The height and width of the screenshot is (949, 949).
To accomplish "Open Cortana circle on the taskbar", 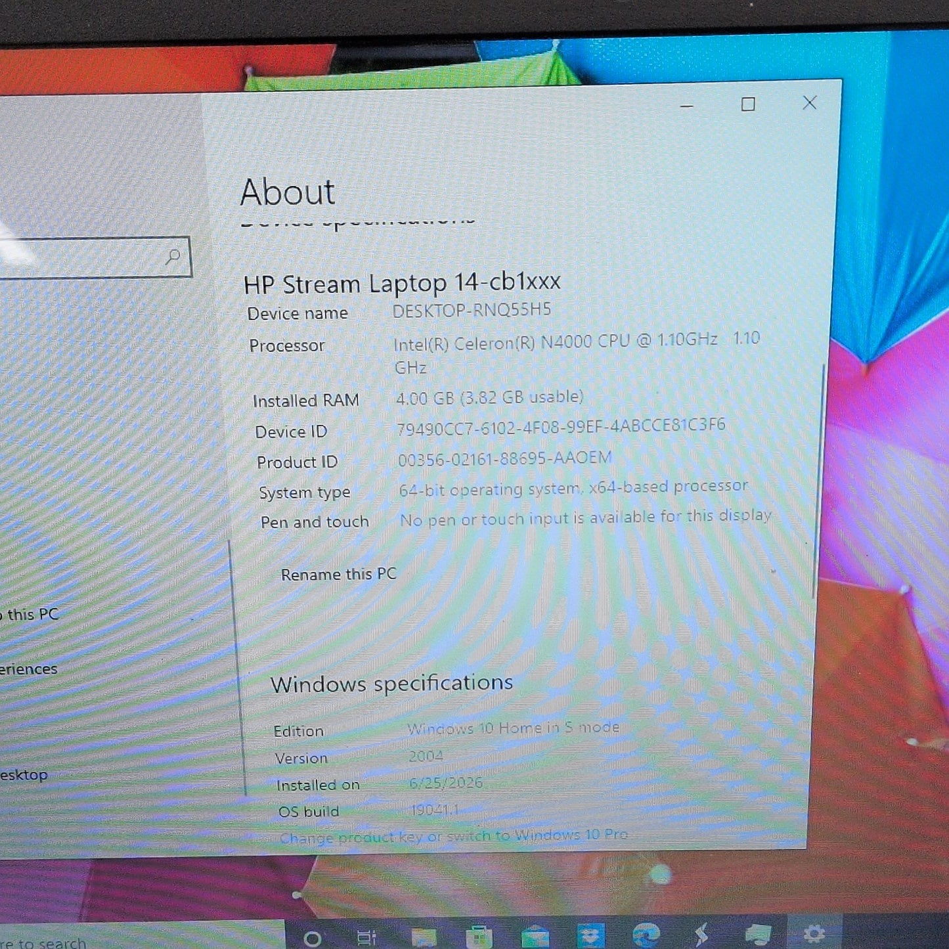I will 313,938.
